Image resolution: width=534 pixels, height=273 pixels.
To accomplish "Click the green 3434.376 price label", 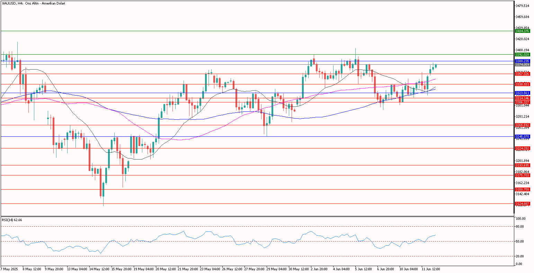I will pos(522,31).
